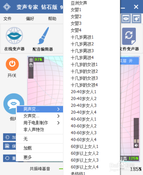
Task: Choose 60岁以上女人4 voice preset
Action: point(85,167)
